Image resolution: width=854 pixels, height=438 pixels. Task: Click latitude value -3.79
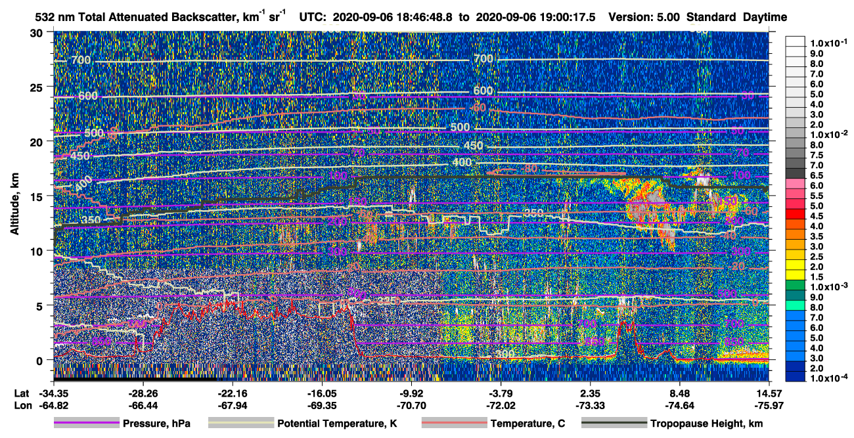click(501, 393)
